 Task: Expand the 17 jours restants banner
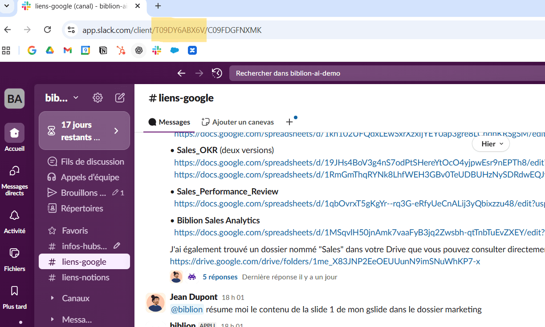(84, 131)
